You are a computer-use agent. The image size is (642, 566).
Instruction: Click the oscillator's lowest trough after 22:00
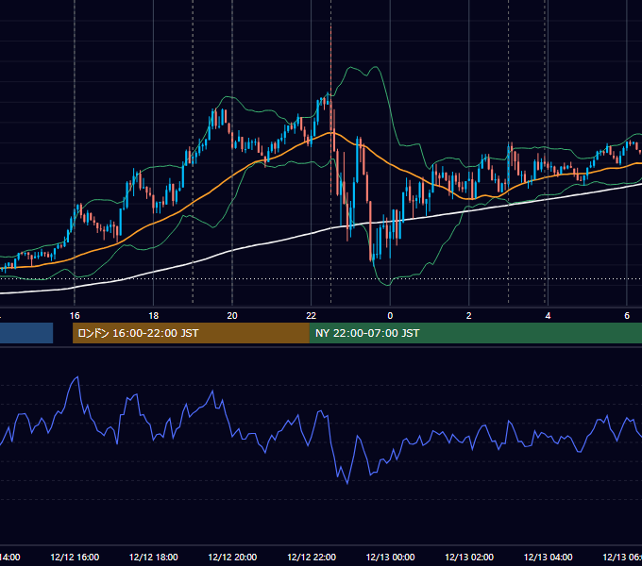347,483
